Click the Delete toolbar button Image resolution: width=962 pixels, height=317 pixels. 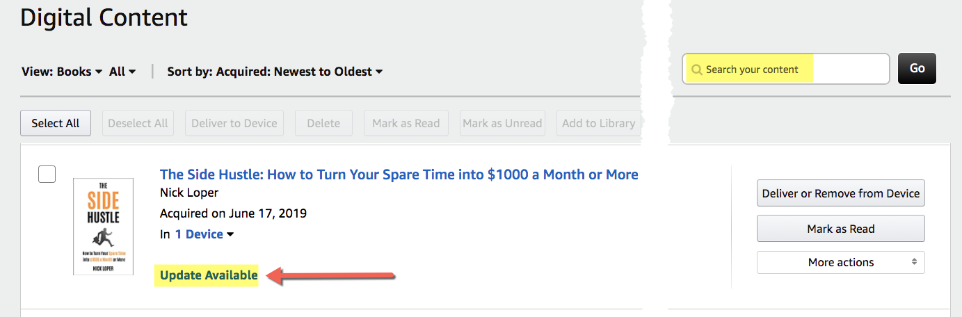point(323,123)
